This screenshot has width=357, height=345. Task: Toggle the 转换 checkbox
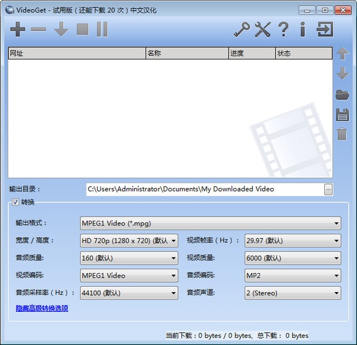coord(15,202)
